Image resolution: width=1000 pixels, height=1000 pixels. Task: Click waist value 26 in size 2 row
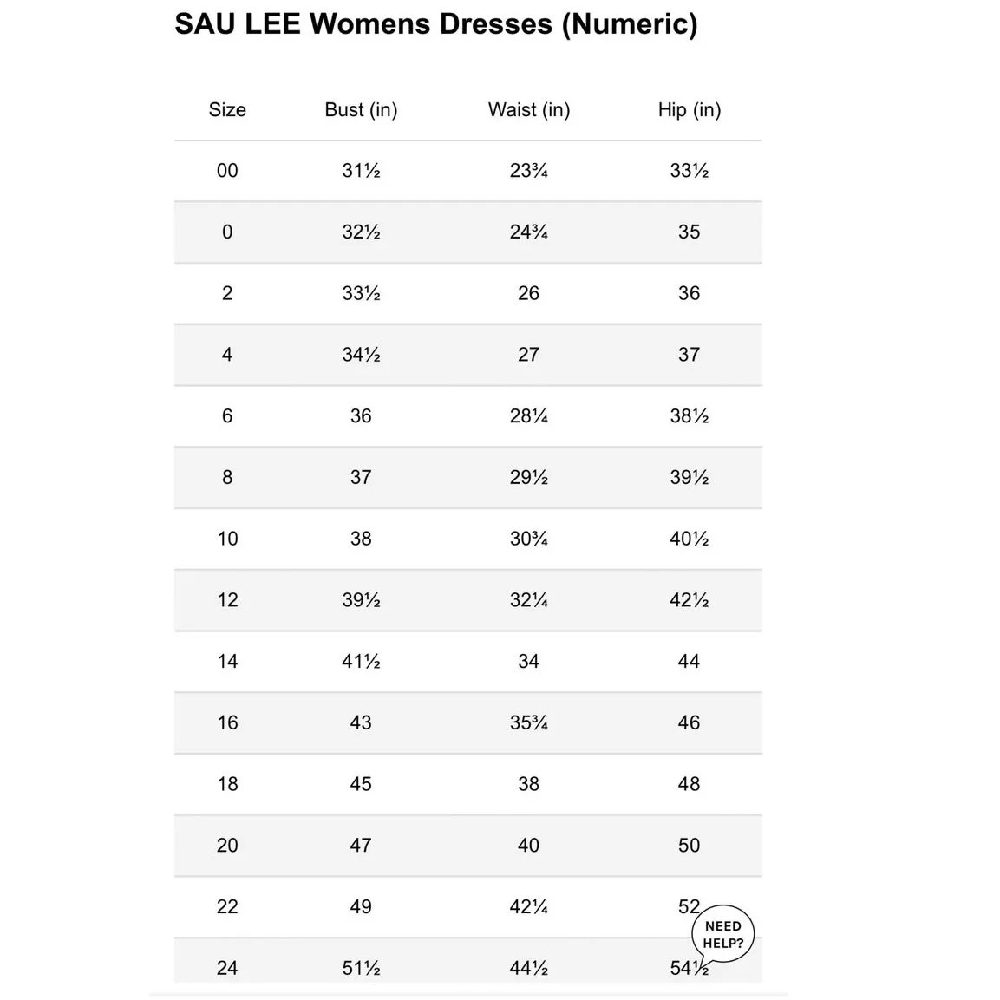[528, 293]
